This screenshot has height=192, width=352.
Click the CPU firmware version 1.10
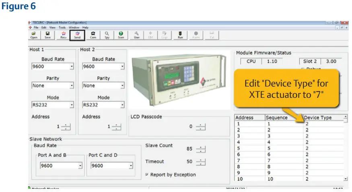(x=272, y=61)
